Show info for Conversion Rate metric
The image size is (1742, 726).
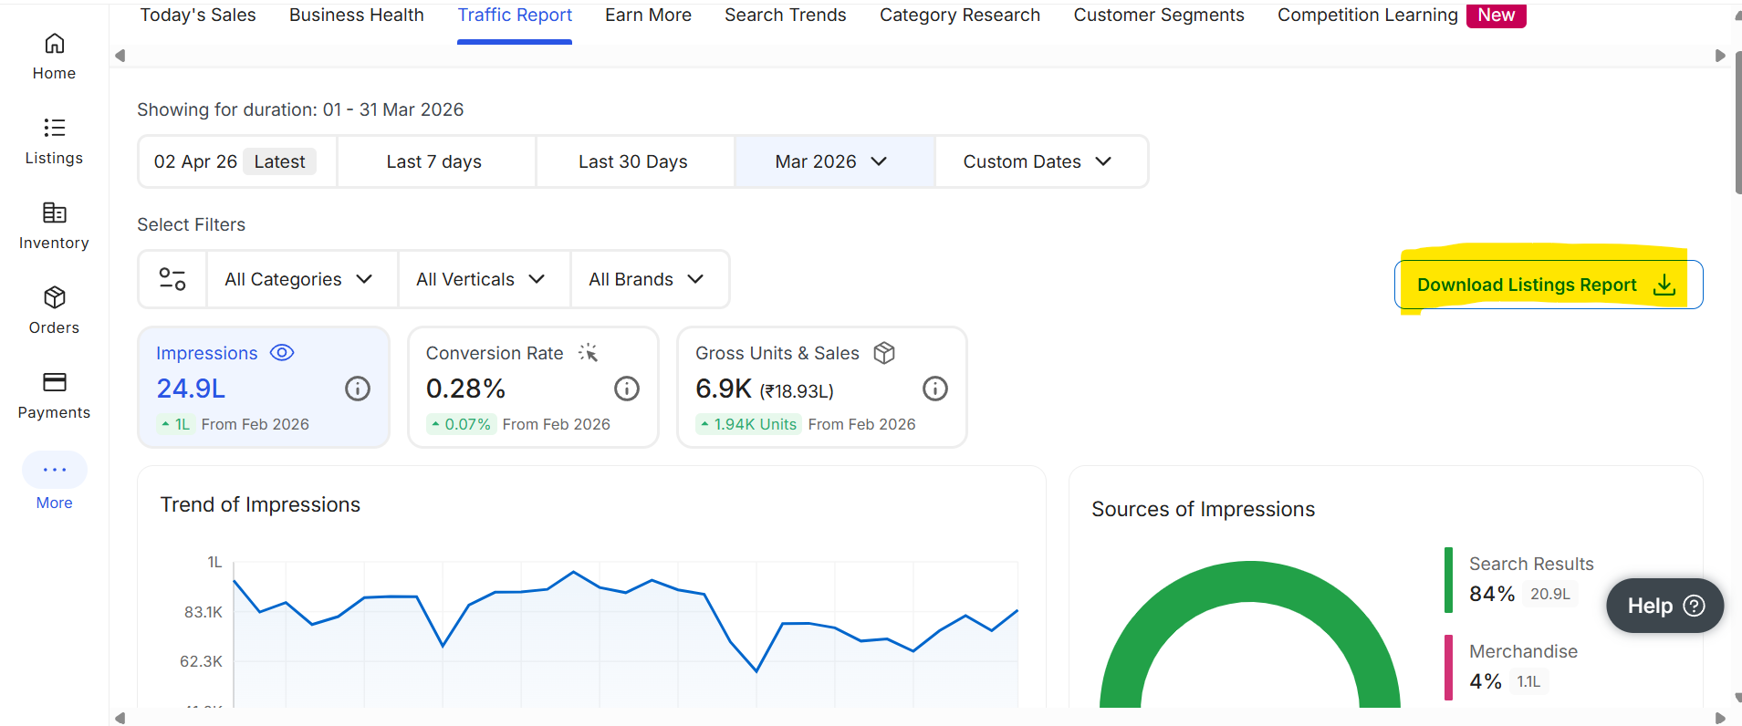[x=627, y=389]
